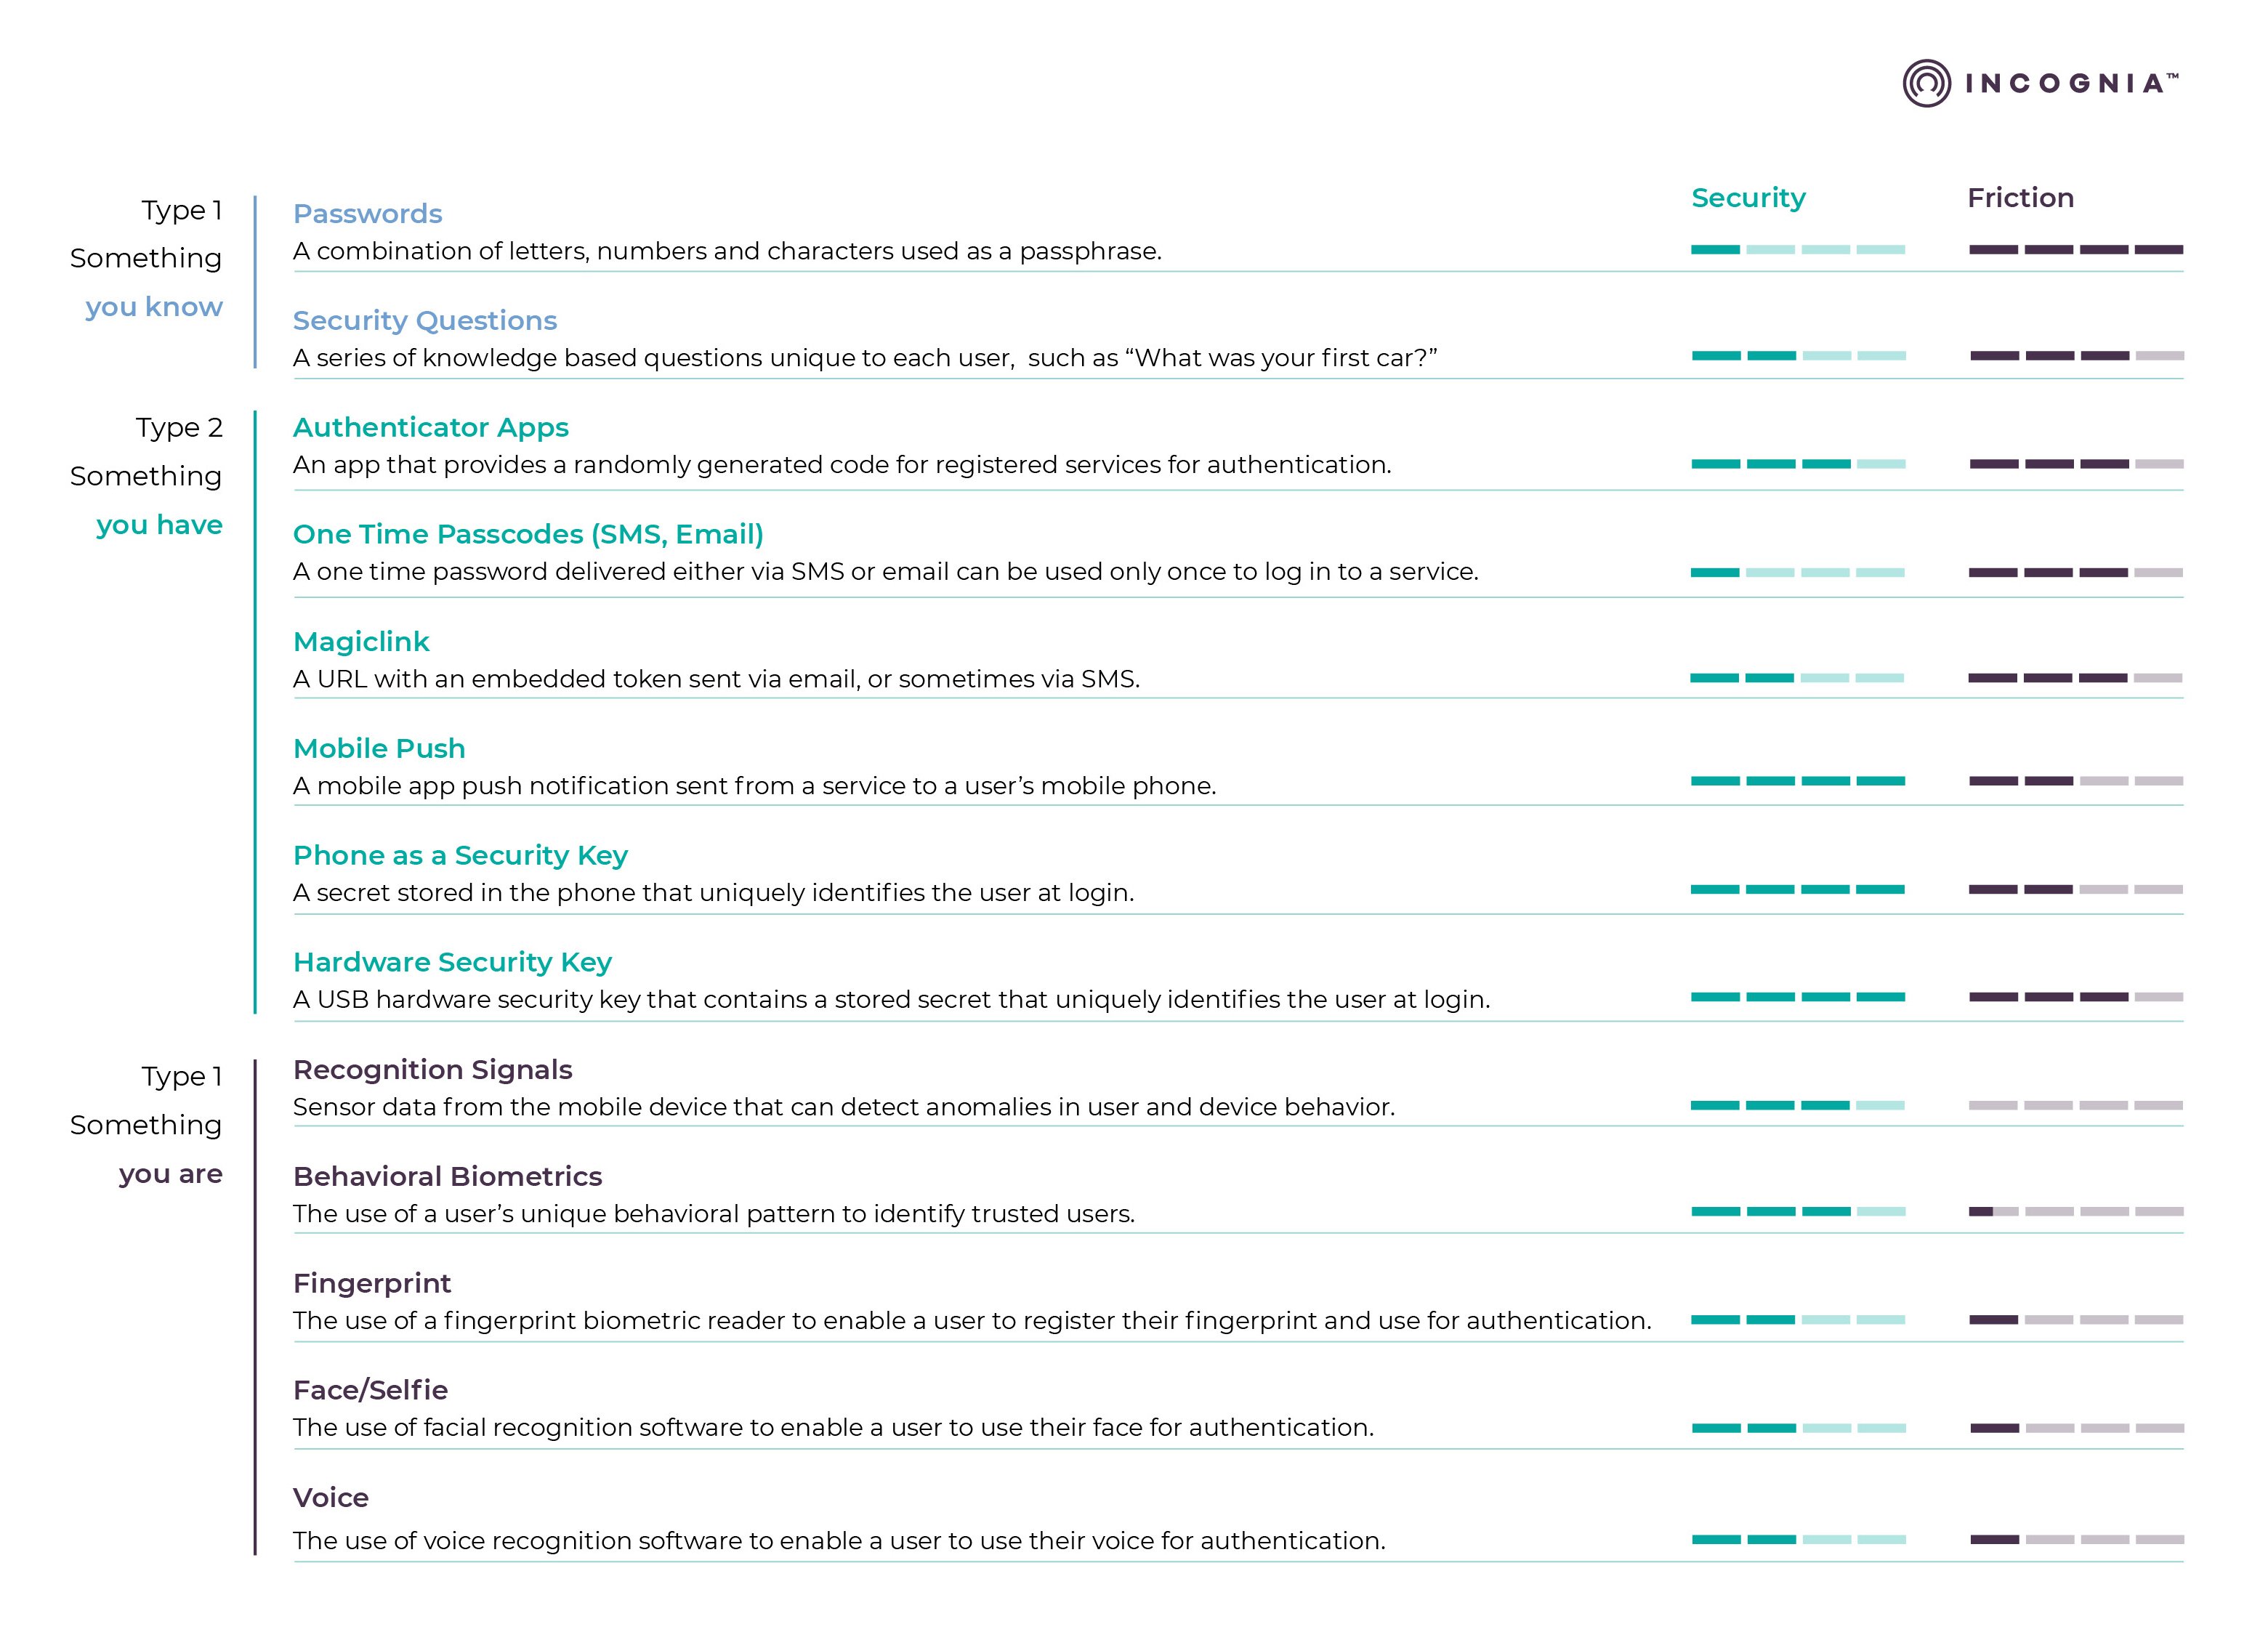
Task: Click the 'you have' category label
Action: click(x=159, y=525)
